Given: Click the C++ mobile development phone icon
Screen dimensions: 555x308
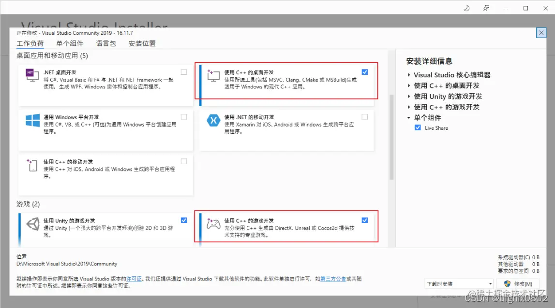Looking at the screenshot, I should (x=32, y=165).
